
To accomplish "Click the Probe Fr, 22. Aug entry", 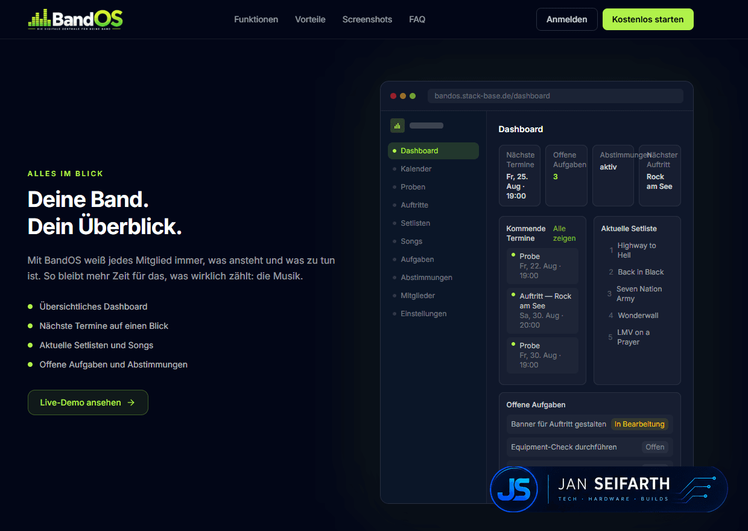I will coord(542,266).
